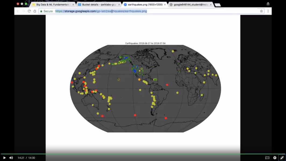Click the Secure padlock icon in address bar
The width and height of the screenshot is (286, 161).
[x=41, y=11]
